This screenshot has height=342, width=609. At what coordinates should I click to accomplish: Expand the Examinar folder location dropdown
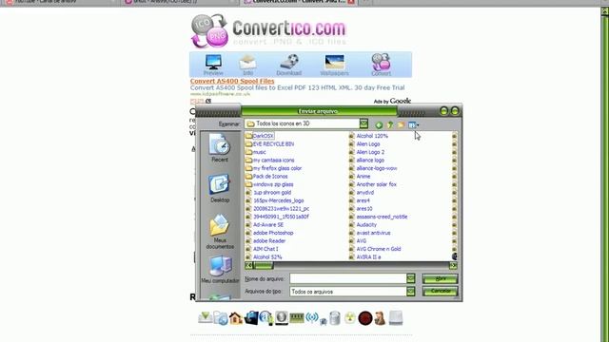[363, 123]
